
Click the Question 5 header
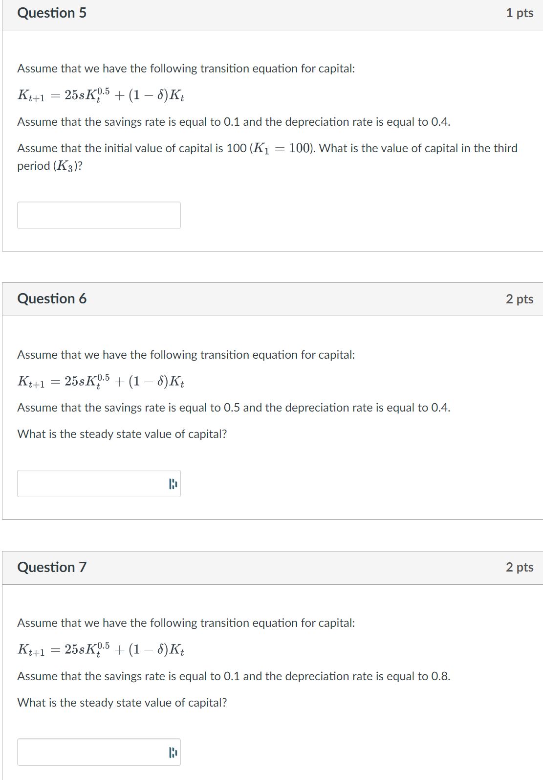point(51,13)
